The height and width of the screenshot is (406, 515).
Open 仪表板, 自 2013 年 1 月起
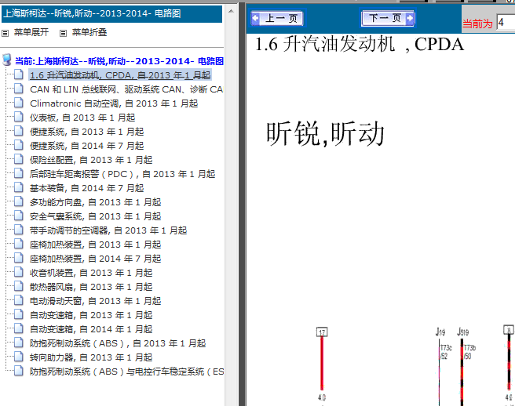pyautogui.click(x=82, y=118)
